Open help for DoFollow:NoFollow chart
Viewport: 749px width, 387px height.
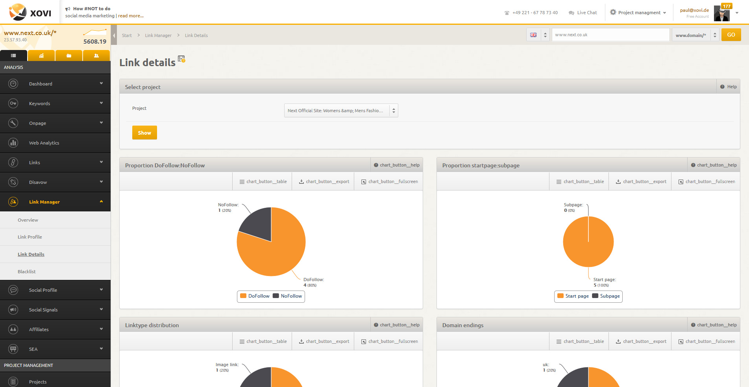pyautogui.click(x=397, y=165)
